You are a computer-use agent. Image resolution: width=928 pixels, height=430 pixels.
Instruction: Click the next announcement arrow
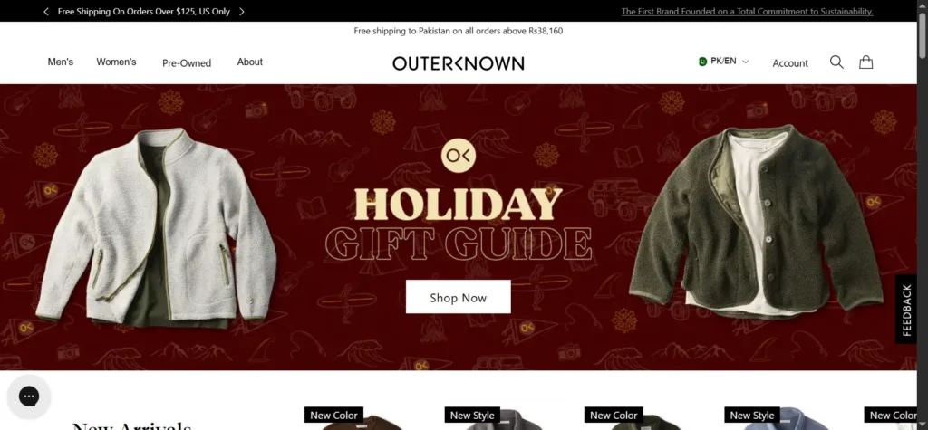click(x=241, y=11)
